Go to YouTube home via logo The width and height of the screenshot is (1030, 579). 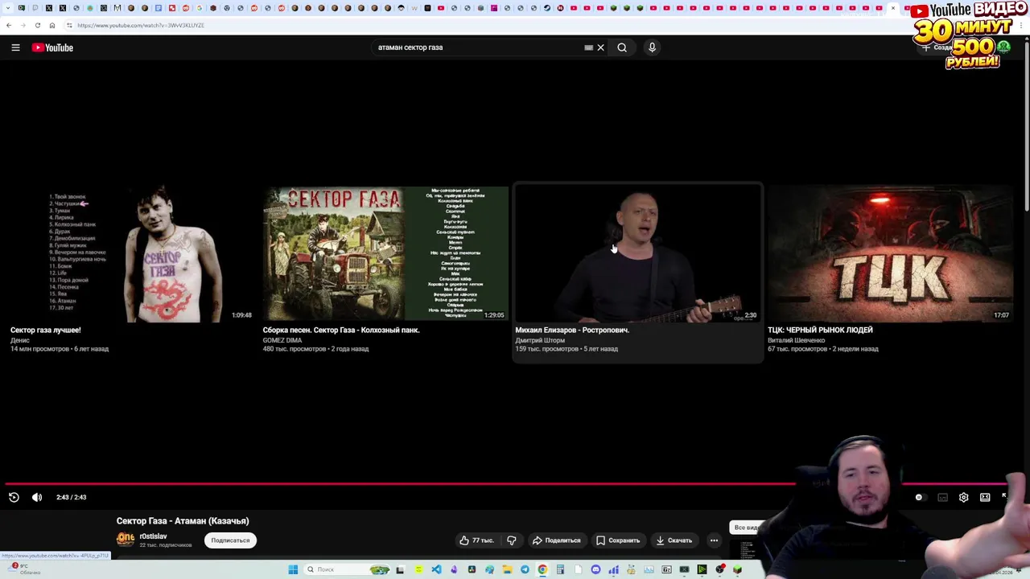click(x=52, y=47)
